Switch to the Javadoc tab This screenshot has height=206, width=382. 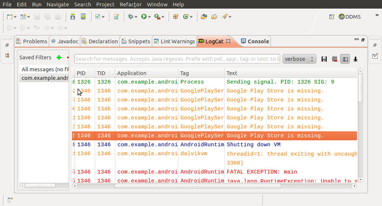pos(65,41)
